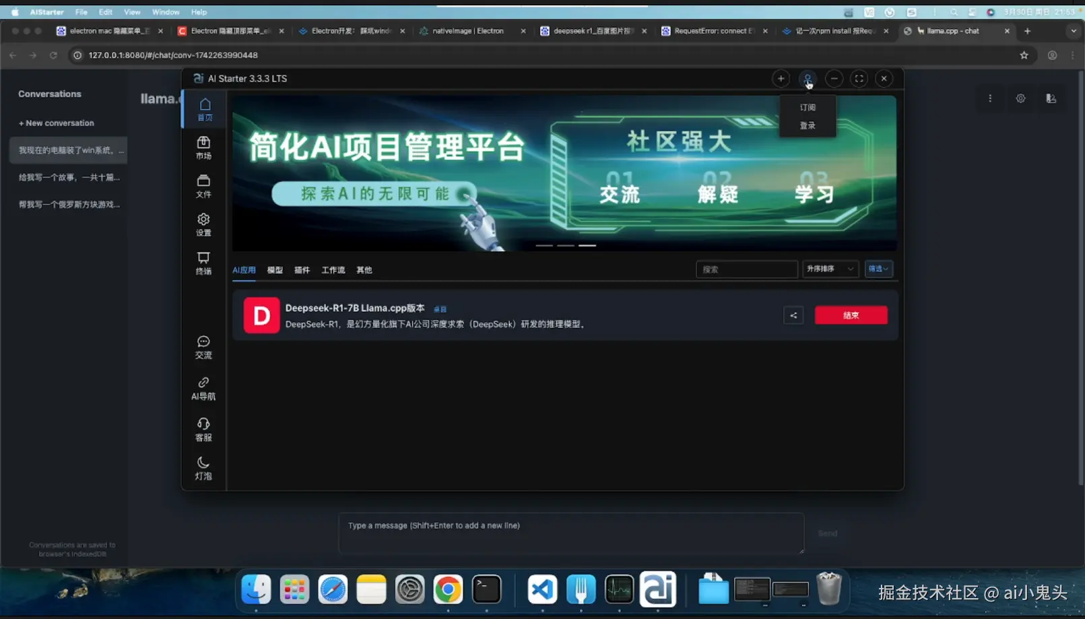
Task: Select 登录 from the account menu
Action: (808, 125)
